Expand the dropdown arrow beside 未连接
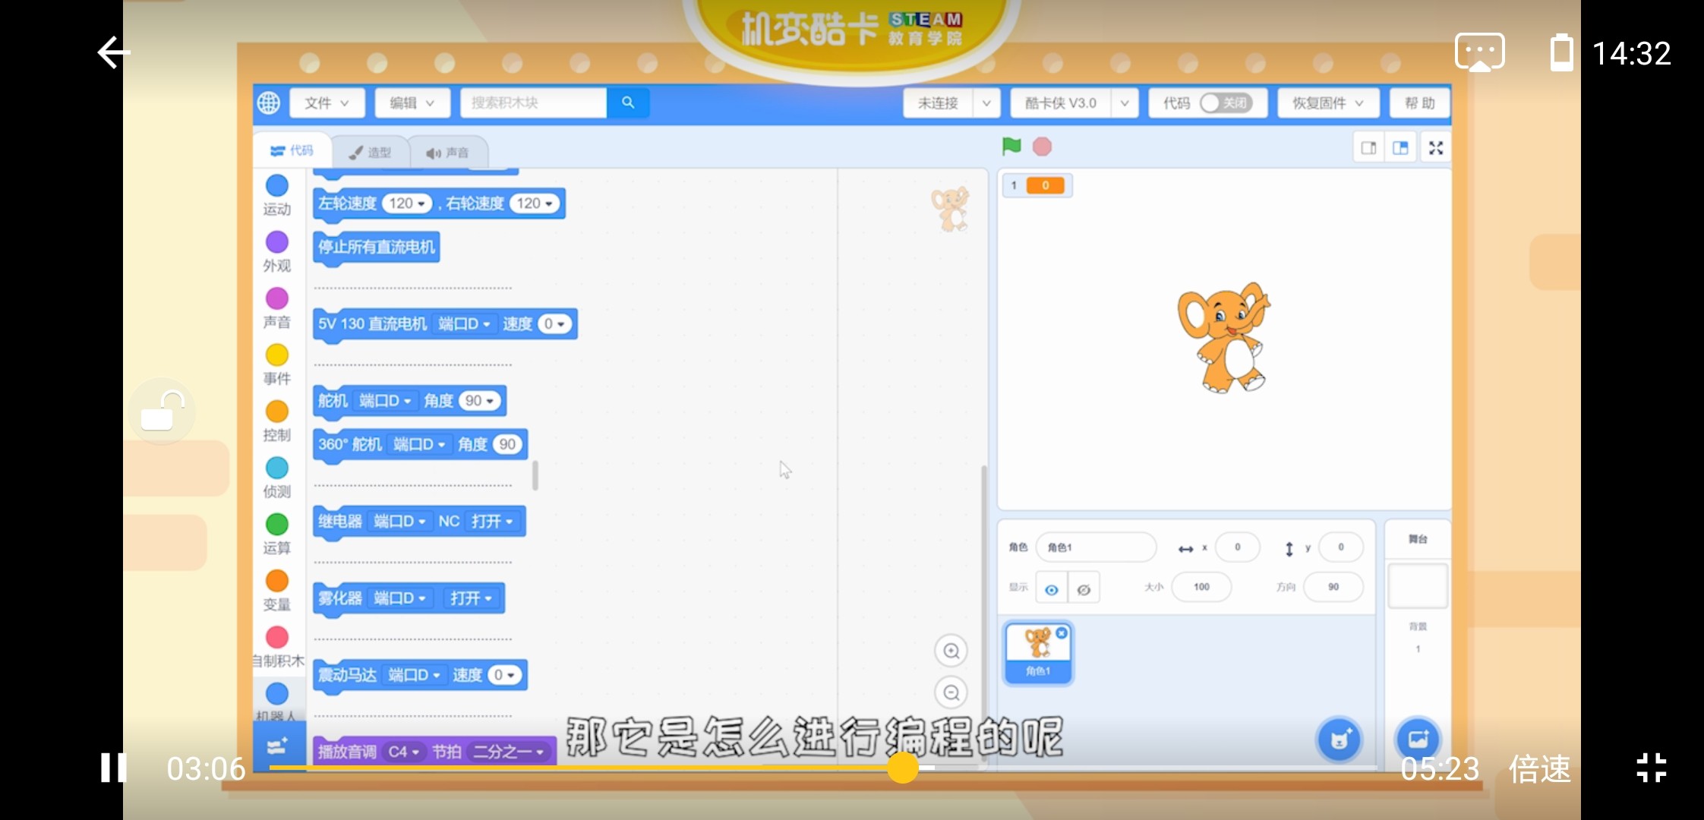 tap(986, 102)
